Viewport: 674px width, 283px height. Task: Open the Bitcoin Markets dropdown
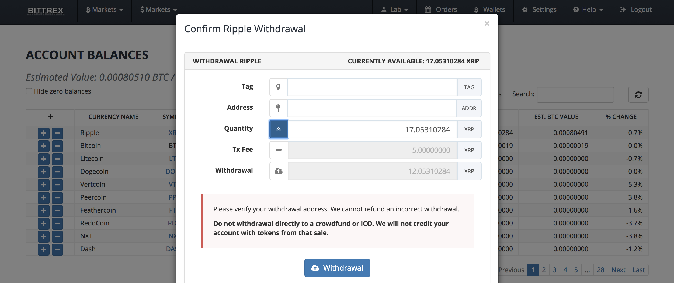tap(104, 10)
